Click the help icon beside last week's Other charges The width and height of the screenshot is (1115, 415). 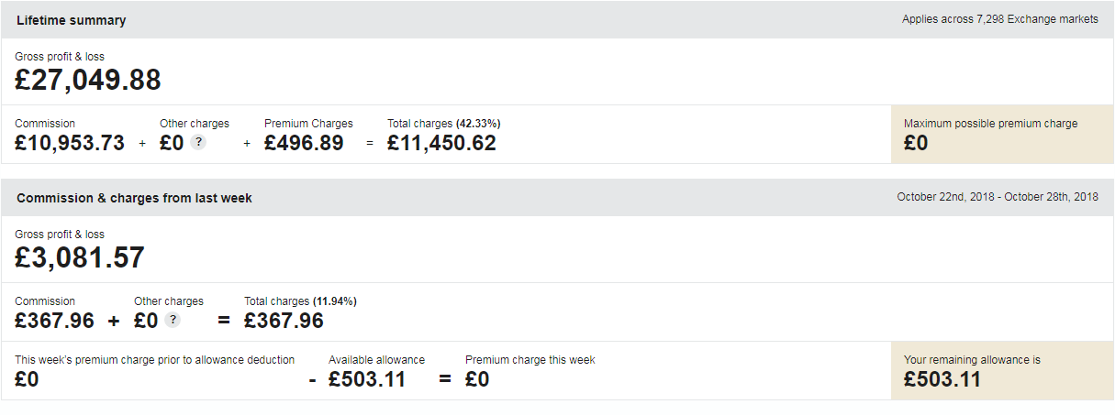(x=173, y=321)
